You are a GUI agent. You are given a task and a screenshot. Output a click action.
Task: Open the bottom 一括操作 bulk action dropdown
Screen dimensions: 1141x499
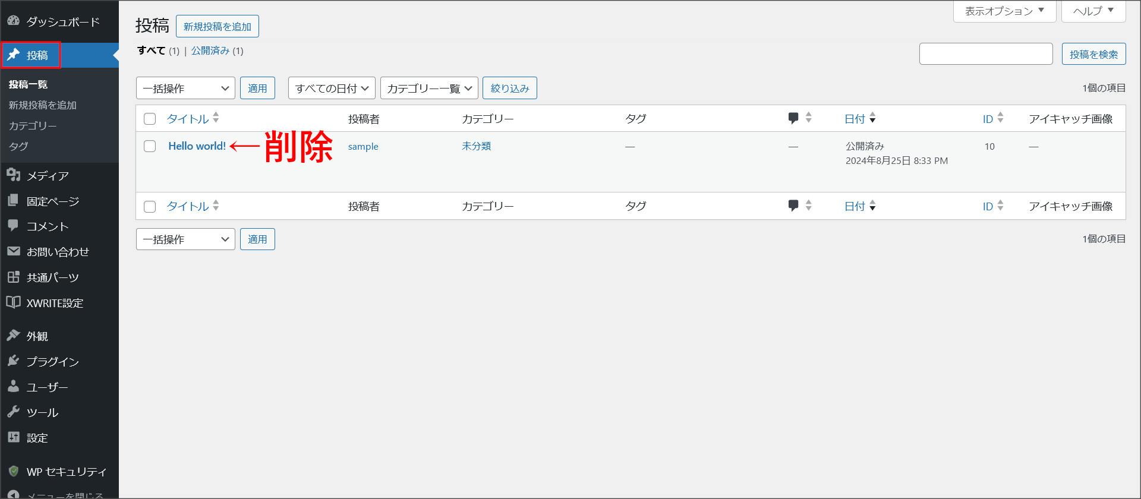pyautogui.click(x=185, y=239)
